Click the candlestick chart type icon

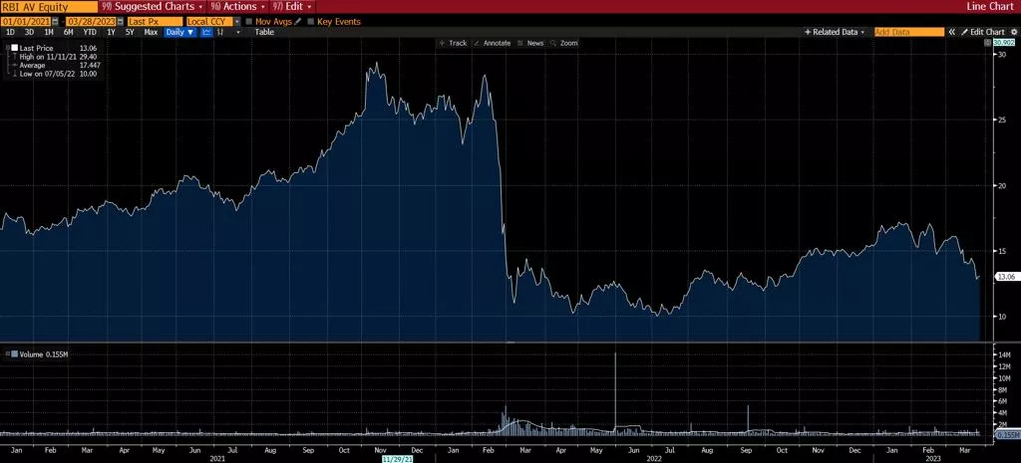click(x=221, y=32)
